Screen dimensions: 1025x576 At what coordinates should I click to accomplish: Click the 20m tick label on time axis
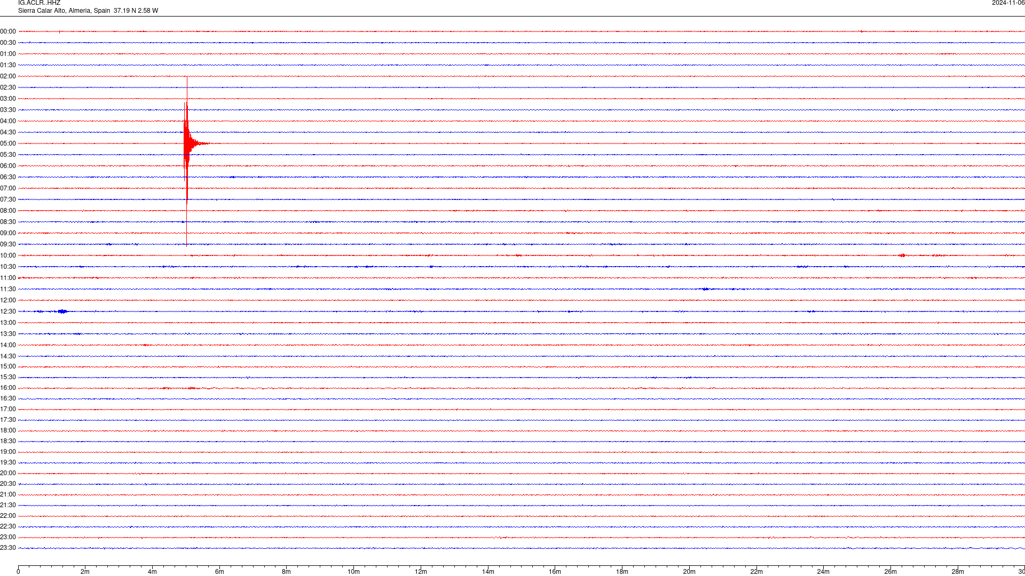(689, 572)
